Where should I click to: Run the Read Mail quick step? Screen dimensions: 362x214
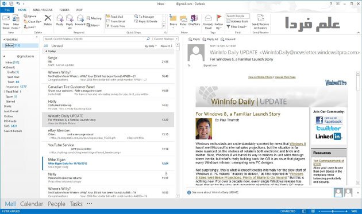pyautogui.click(x=114, y=17)
